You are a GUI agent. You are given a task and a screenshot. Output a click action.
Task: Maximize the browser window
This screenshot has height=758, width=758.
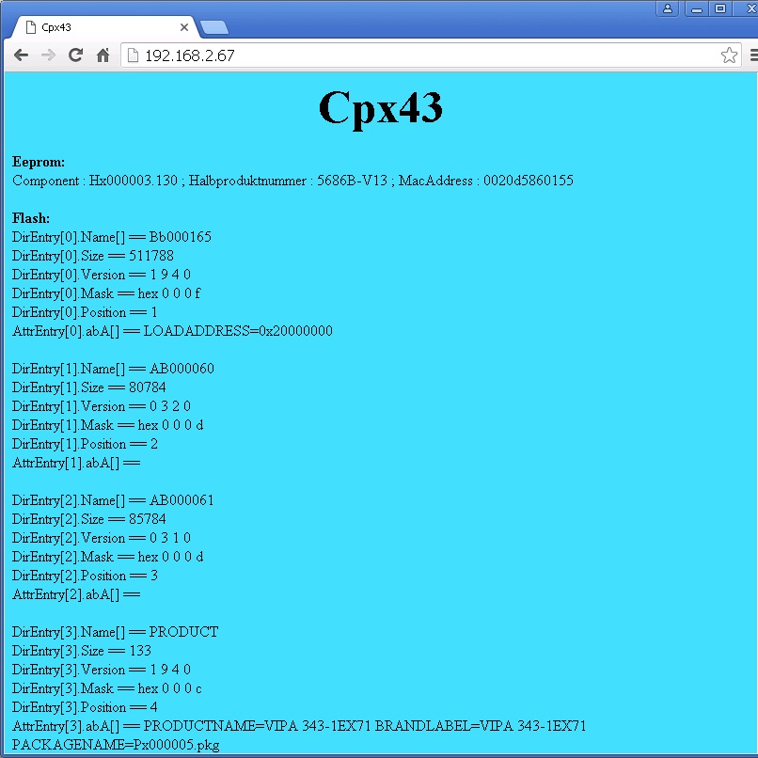[x=720, y=8]
